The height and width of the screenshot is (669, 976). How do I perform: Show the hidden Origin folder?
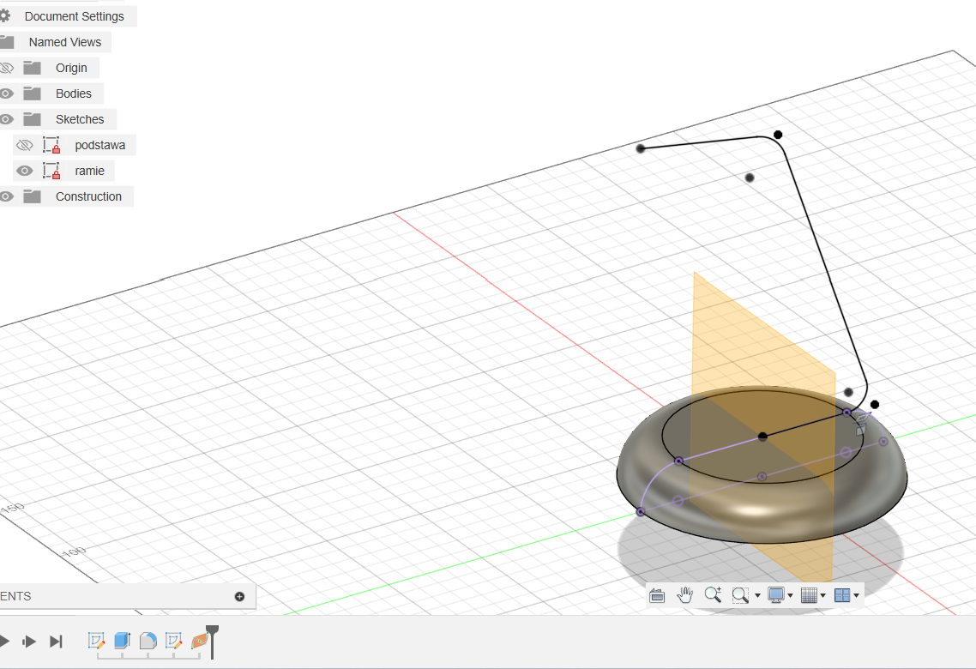[6, 68]
